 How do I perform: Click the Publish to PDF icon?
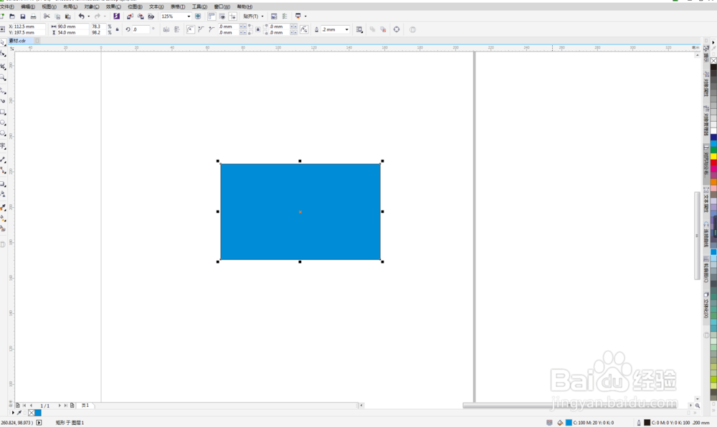pos(151,16)
